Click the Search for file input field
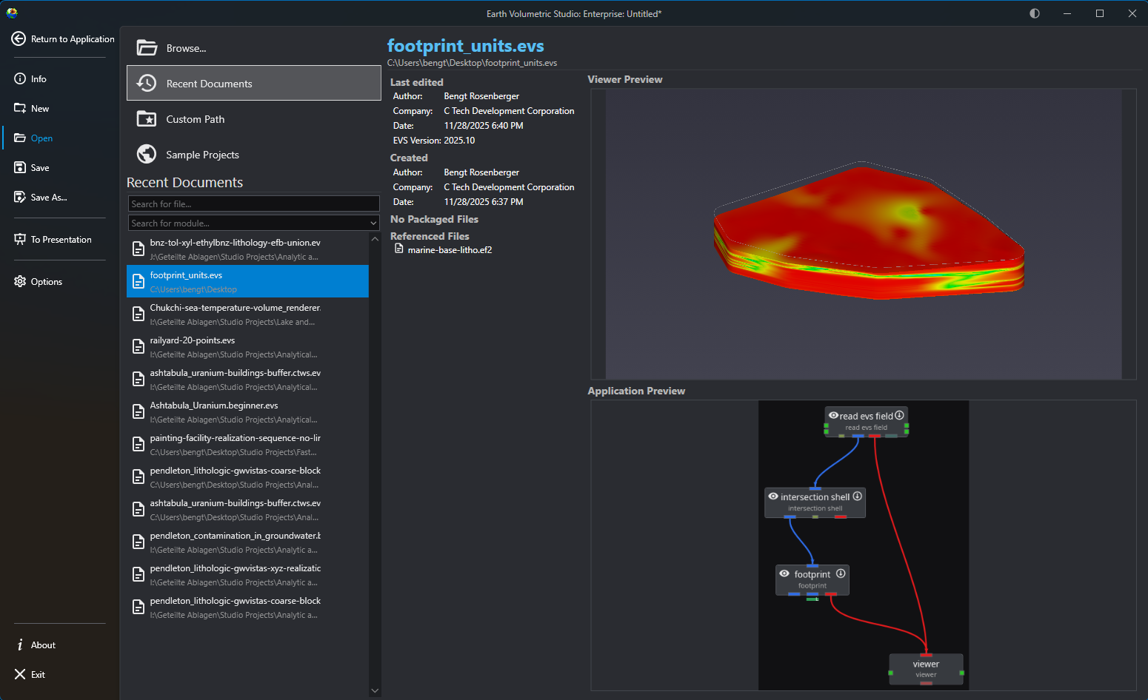The height and width of the screenshot is (700, 1148). pos(253,203)
